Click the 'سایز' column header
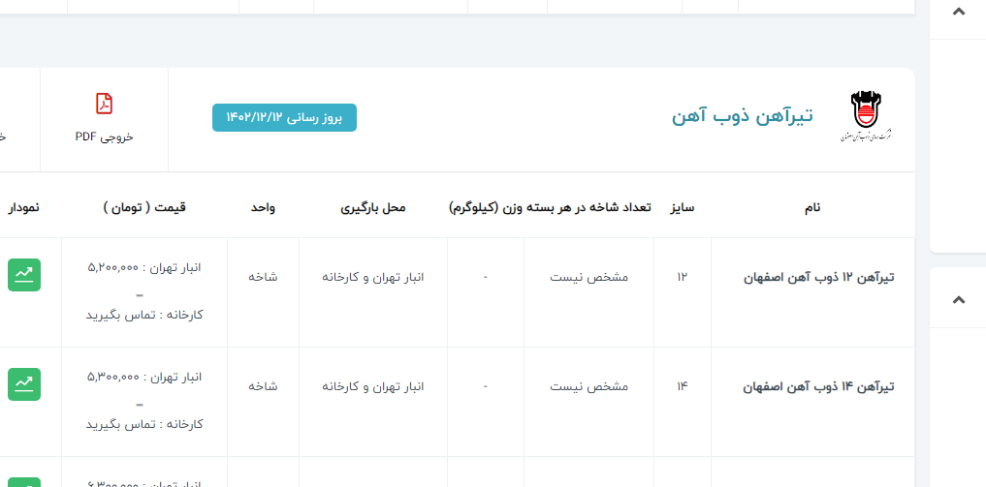This screenshot has height=487, width=986. 683,208
